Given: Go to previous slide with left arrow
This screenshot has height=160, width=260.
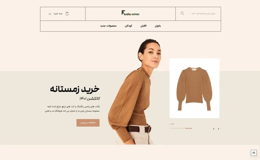Looking at the screenshot, I should point(214,129).
